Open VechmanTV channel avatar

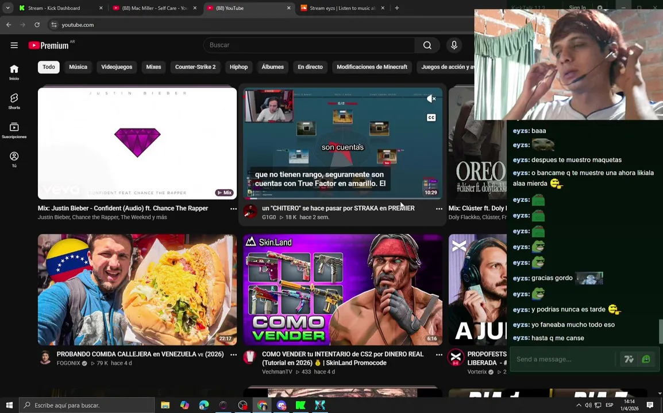pos(250,358)
